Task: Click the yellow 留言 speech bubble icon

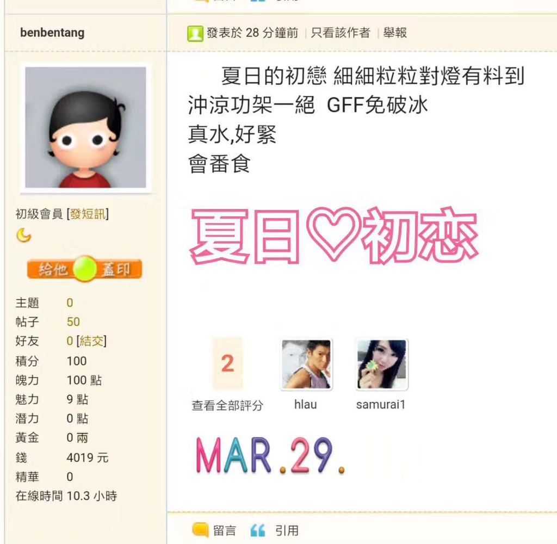Action: [x=200, y=530]
